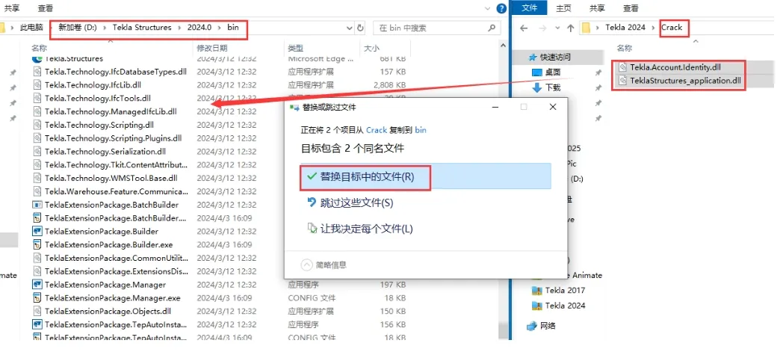Collapse the ribbon chevron in left window
Image resolution: width=783 pixels, height=352 pixels.
[488, 8]
